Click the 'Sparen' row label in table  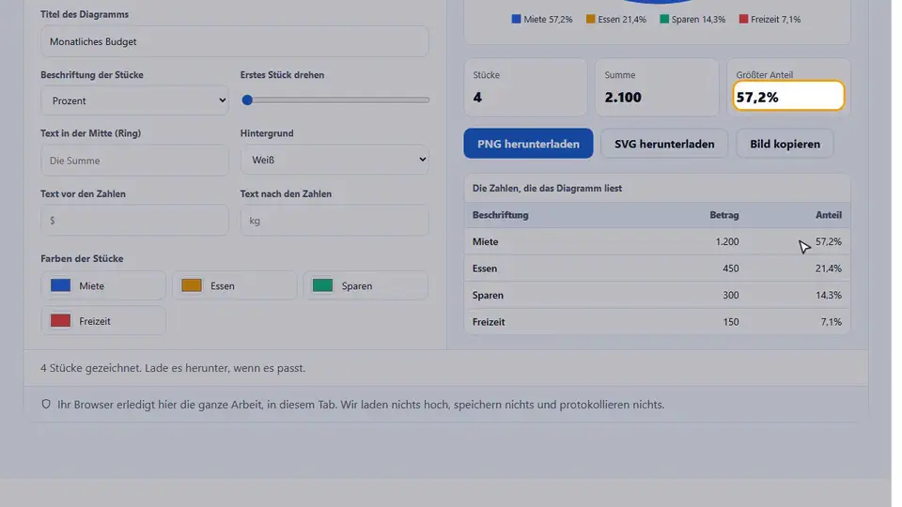pos(488,295)
